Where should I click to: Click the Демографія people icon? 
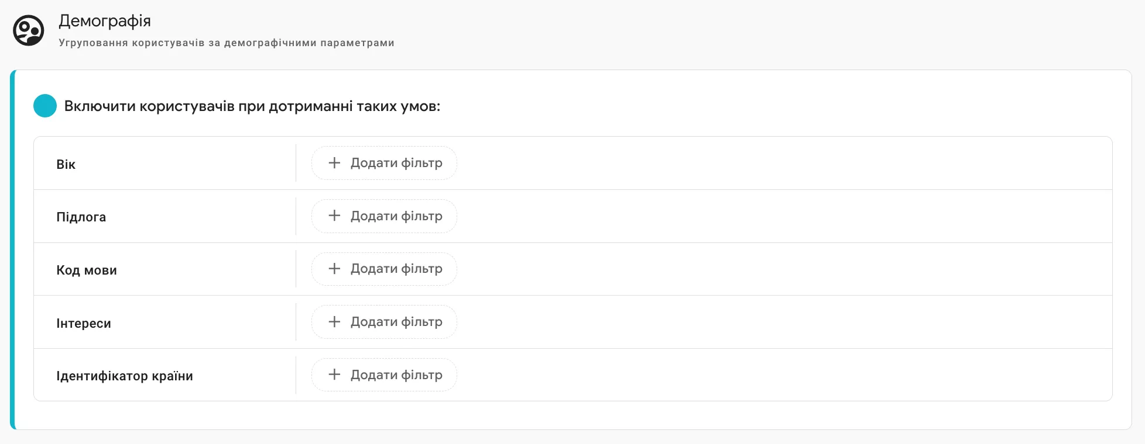tap(29, 29)
